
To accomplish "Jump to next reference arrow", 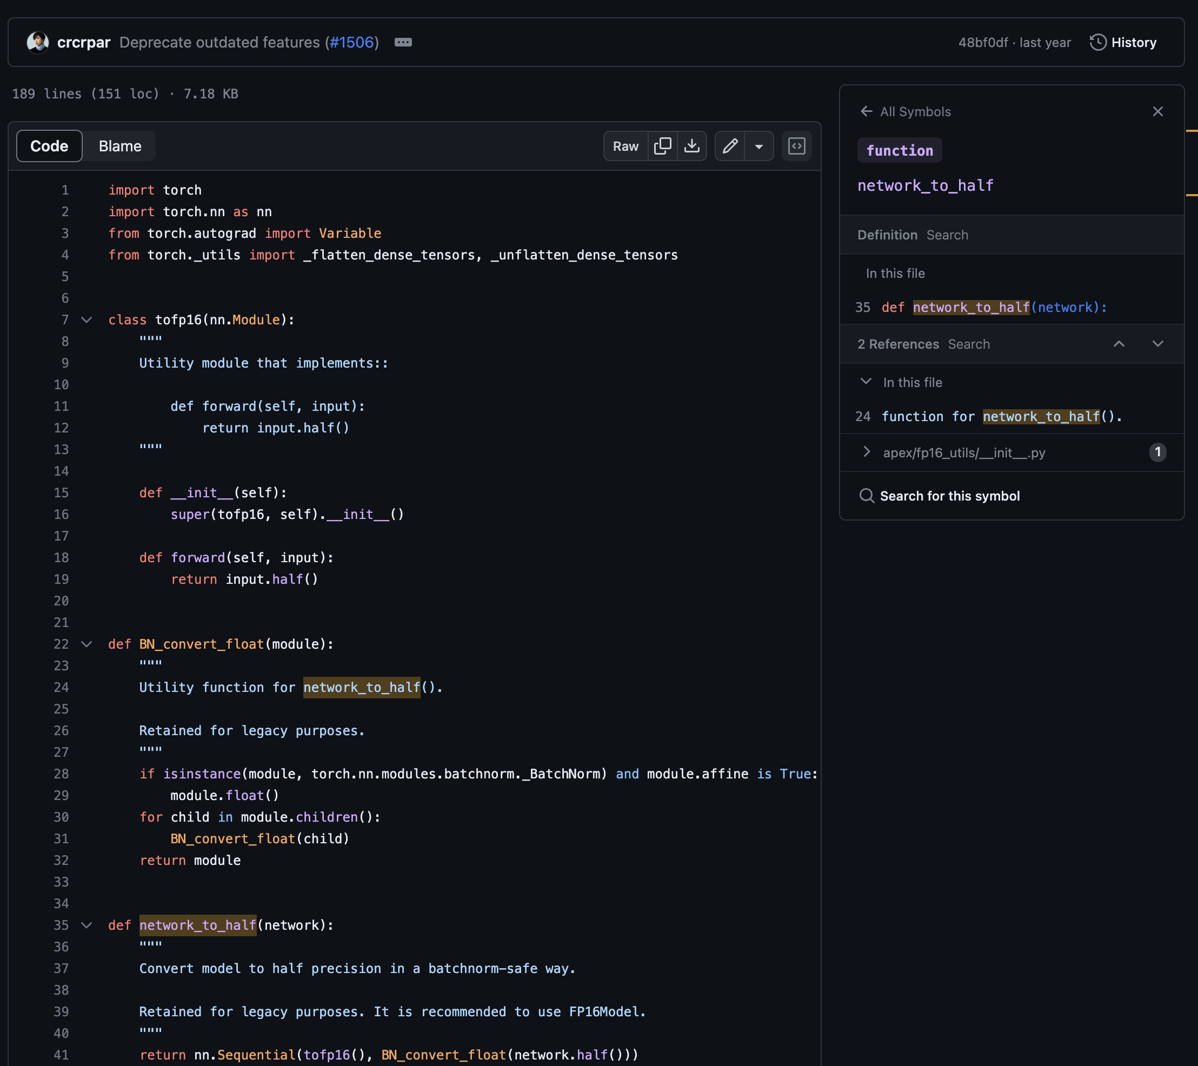I will (x=1157, y=344).
